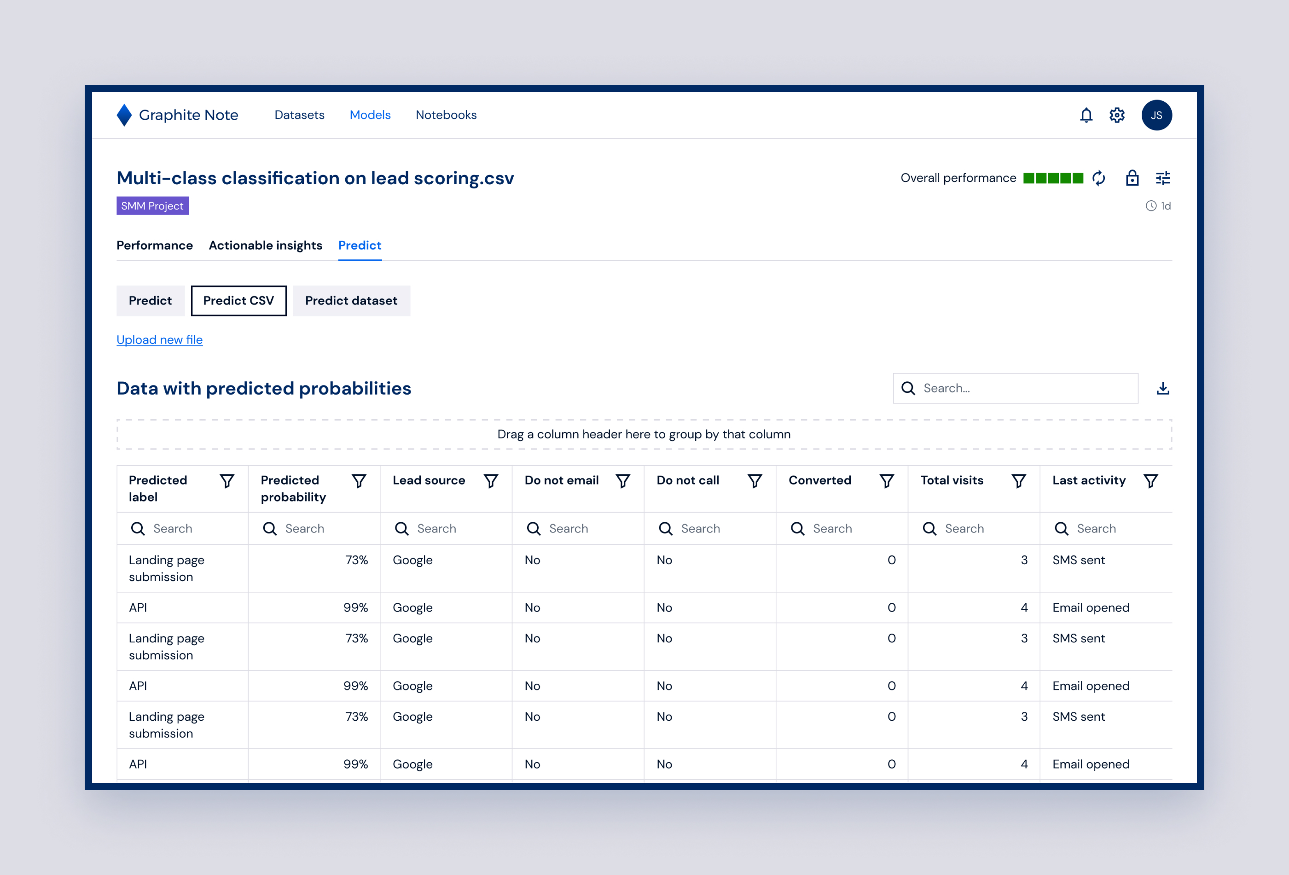The height and width of the screenshot is (875, 1289).
Task: Go to Models in top navigation
Action: (370, 115)
